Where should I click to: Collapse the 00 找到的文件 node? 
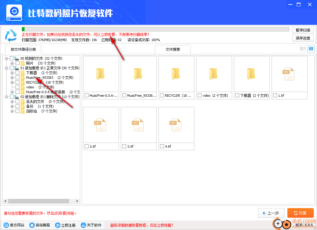[x=6, y=58]
